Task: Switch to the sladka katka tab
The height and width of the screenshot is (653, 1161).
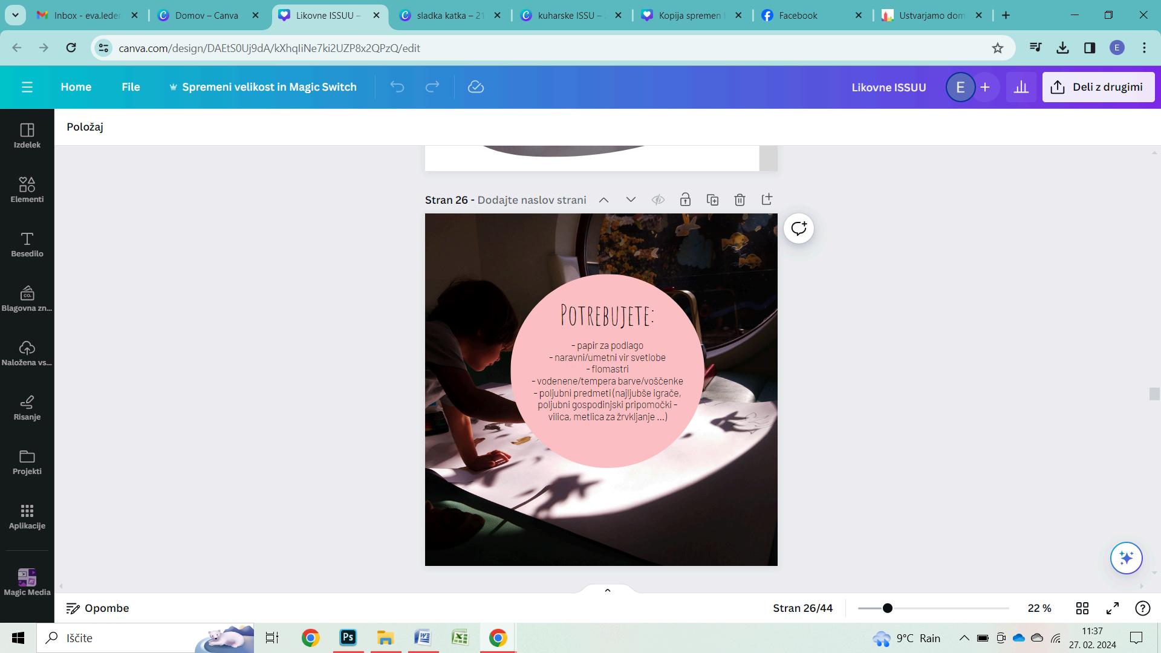Action: coord(450,16)
